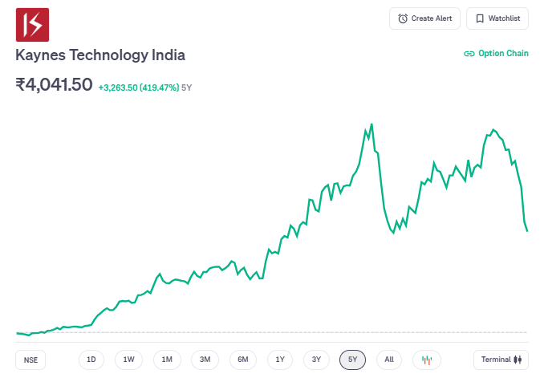
Task: Switch chart to 1M range
Action: [x=167, y=360]
